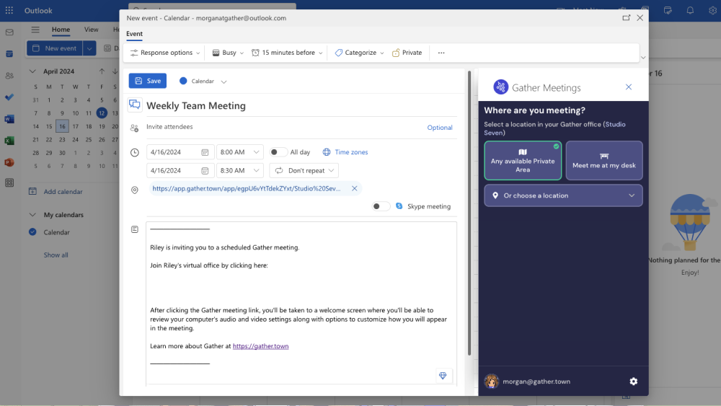
Task: Switch to the View tab
Action: pyautogui.click(x=91, y=30)
